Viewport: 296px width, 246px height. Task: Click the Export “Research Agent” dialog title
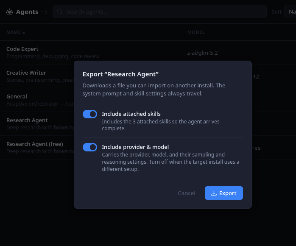click(120, 74)
